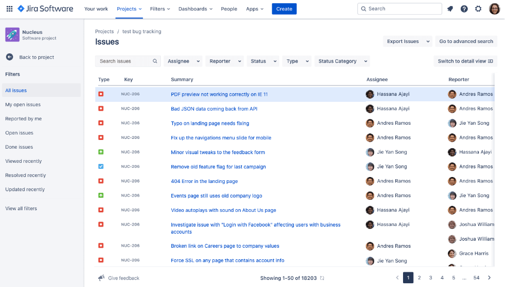Click the Jira Software logo
Image resolution: width=505 pixels, height=287 pixels.
(x=45, y=9)
